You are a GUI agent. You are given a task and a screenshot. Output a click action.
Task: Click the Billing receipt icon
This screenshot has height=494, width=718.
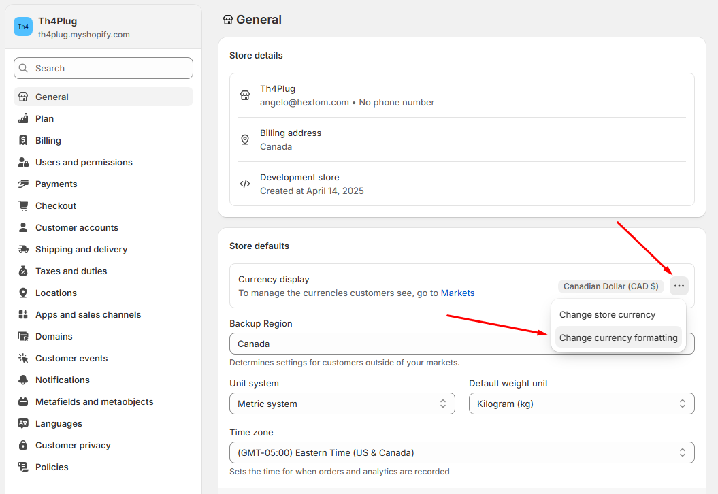[23, 141]
